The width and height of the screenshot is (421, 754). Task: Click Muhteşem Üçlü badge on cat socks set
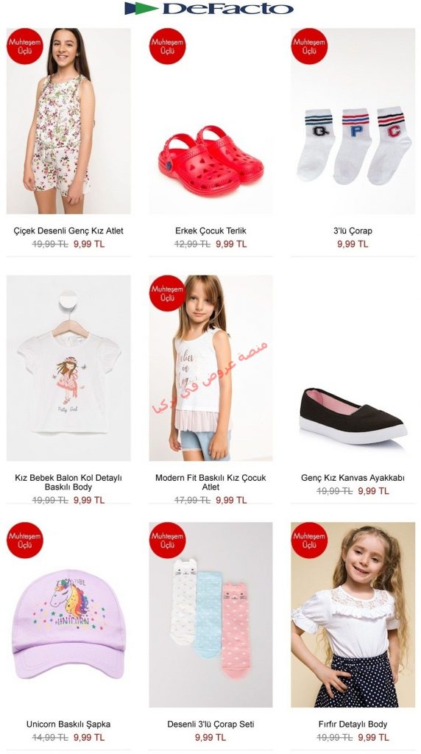click(x=167, y=540)
